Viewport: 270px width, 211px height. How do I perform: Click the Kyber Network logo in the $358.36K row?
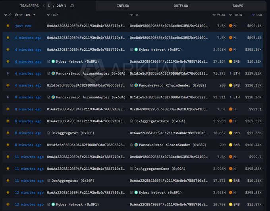pyautogui.click(x=136, y=50)
